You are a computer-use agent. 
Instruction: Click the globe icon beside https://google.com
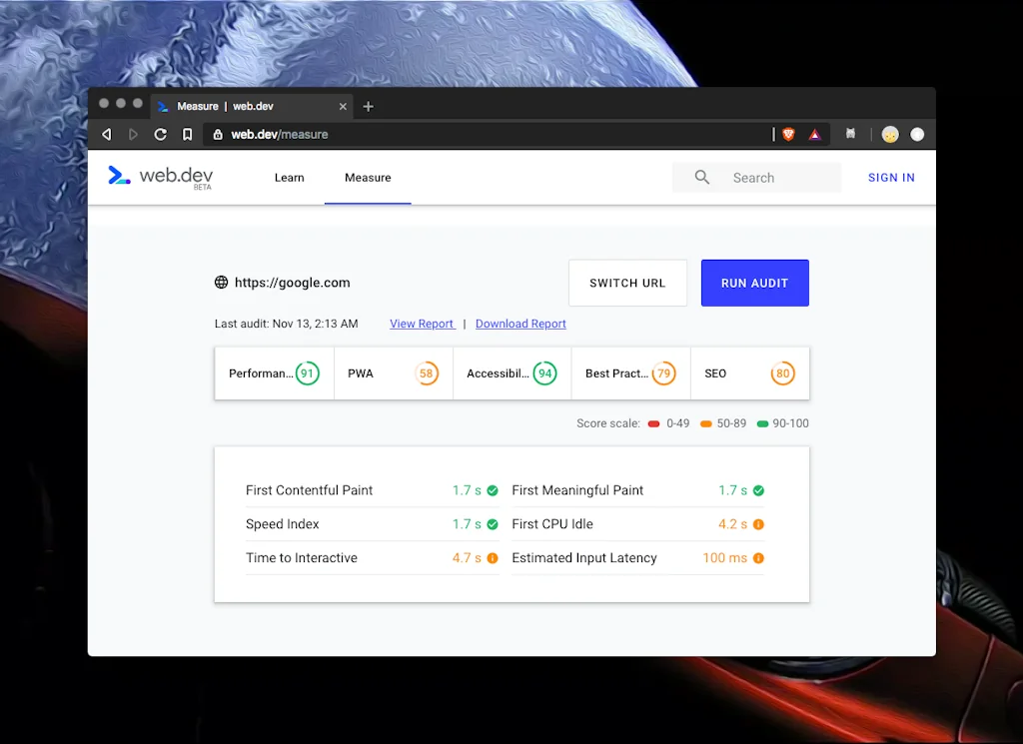tap(221, 283)
